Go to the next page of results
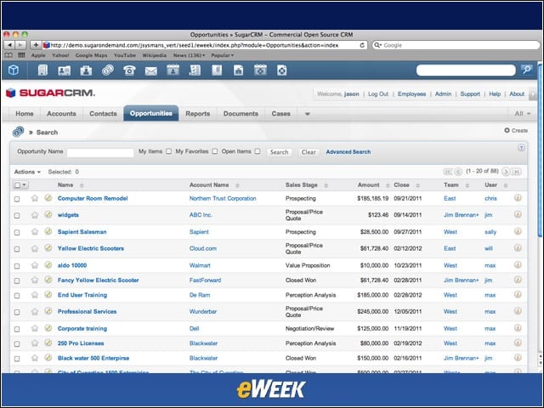The height and width of the screenshot is (408, 544). coord(506,172)
